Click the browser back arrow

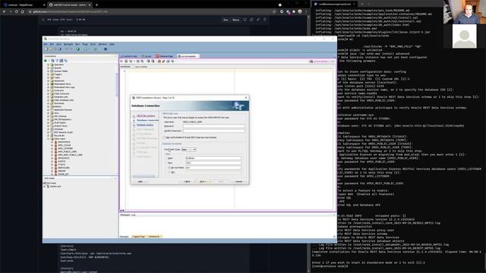4,11
